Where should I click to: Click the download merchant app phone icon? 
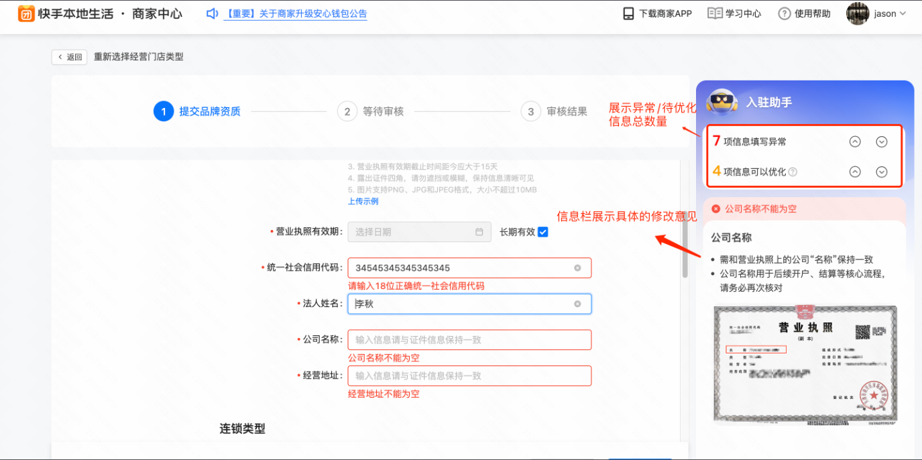628,13
